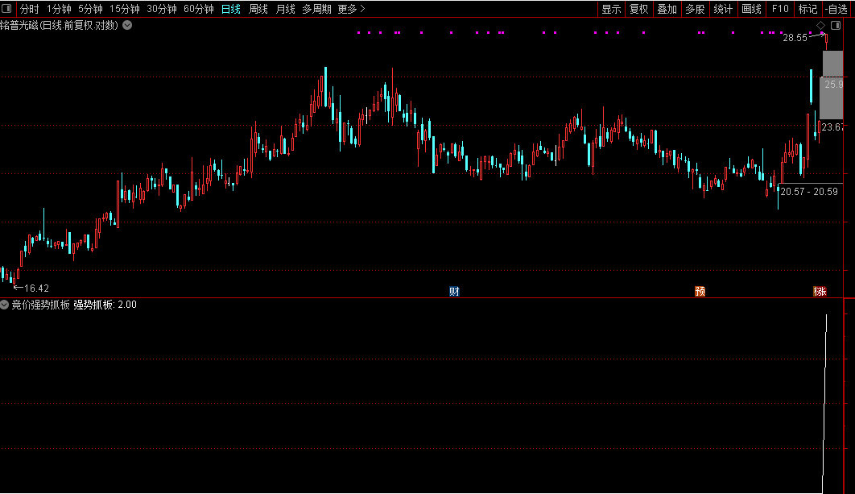The image size is (855, 494).
Task: Click the diamond marker icon at top right
Action: 820,26
